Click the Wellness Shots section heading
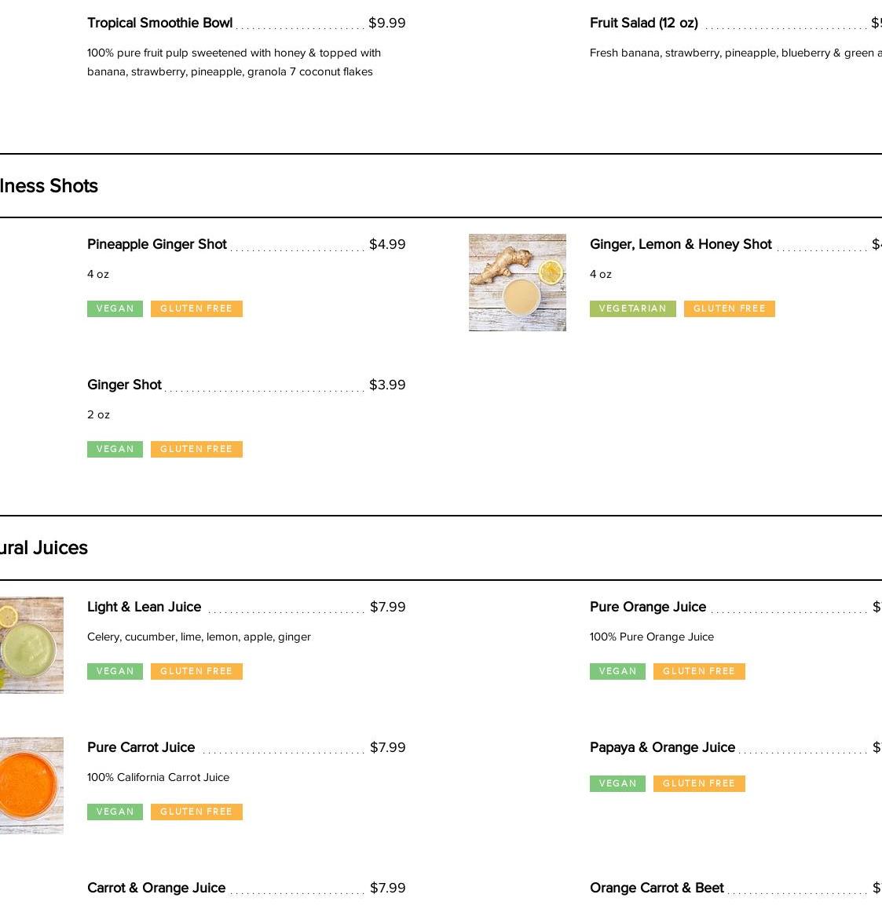This screenshot has width=882, height=905. (49, 186)
